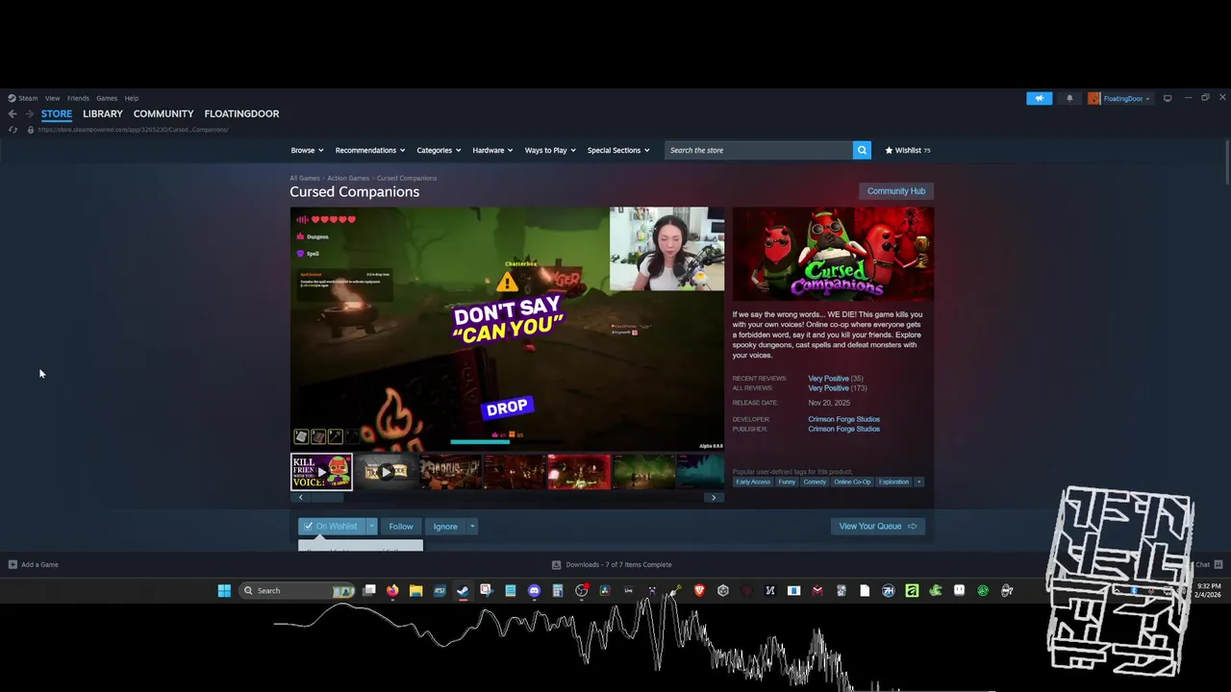1231x692 pixels.
Task: Click the Very Positive recent reviews link
Action: click(x=828, y=379)
